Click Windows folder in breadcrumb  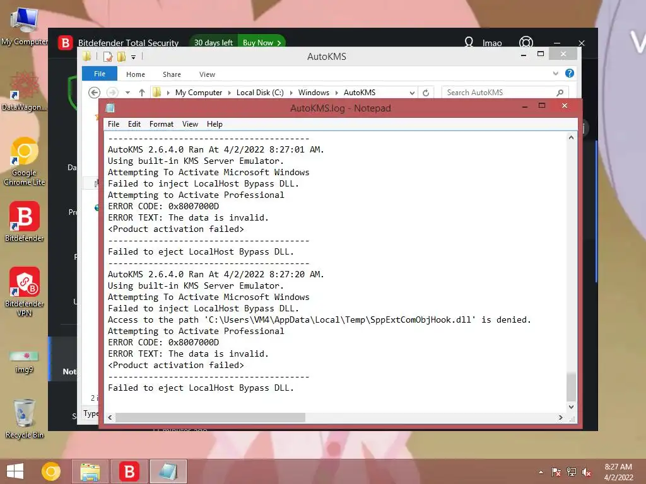314,93
